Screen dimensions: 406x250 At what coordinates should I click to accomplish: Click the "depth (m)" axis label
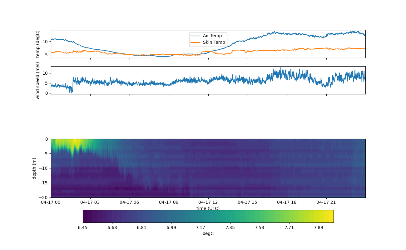point(34,168)
